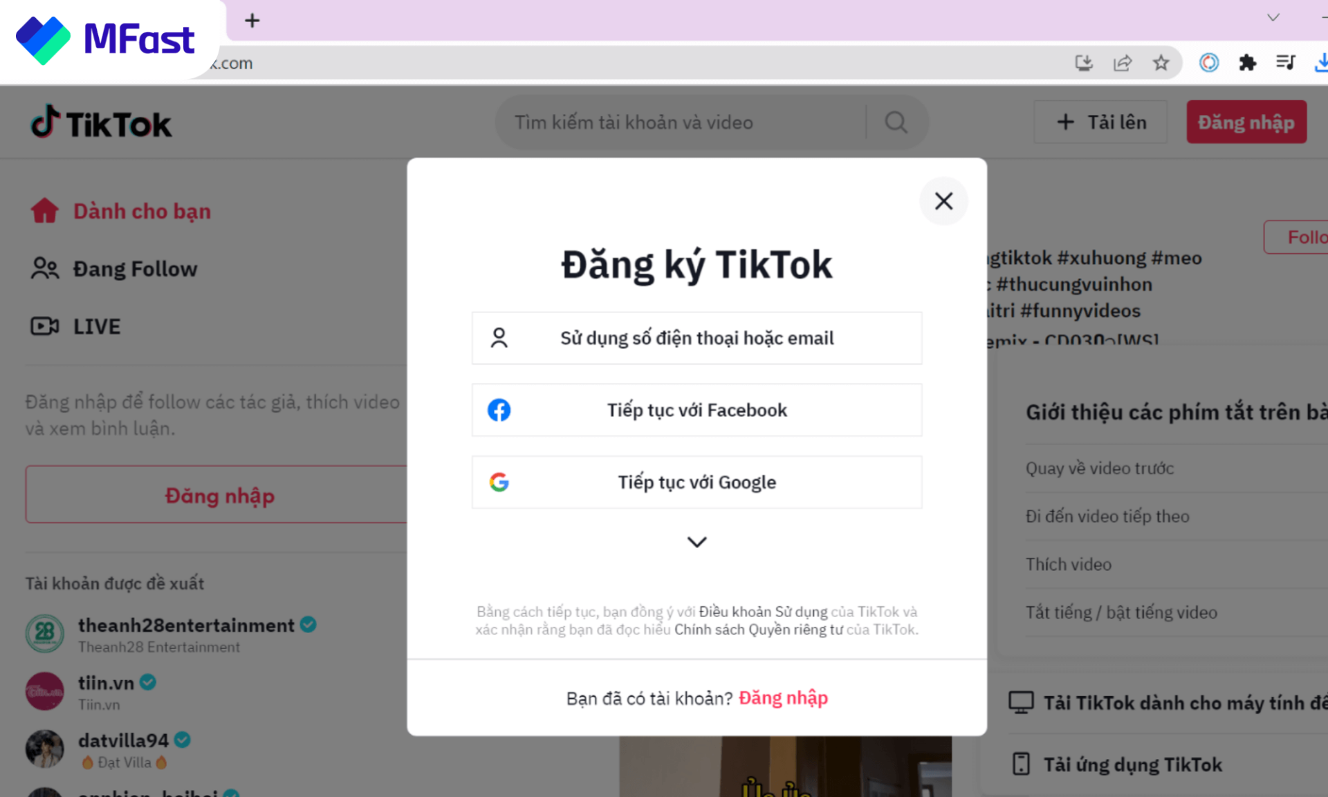This screenshot has width=1328, height=797.
Task: Click Quay về video trước shortcut text
Action: tap(1100, 468)
